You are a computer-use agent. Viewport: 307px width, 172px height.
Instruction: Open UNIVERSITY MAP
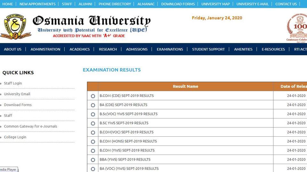point(216,4)
